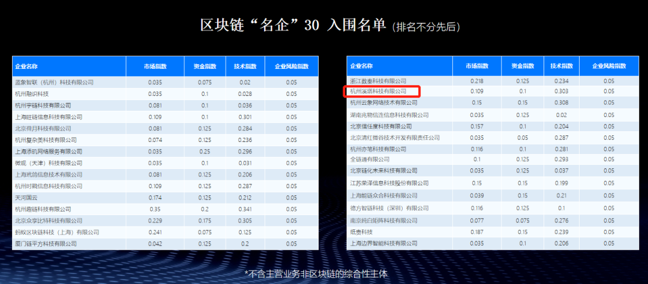Click market index 0.35 for 杭州趣链科技
This screenshot has width=648, height=284.
point(155,209)
